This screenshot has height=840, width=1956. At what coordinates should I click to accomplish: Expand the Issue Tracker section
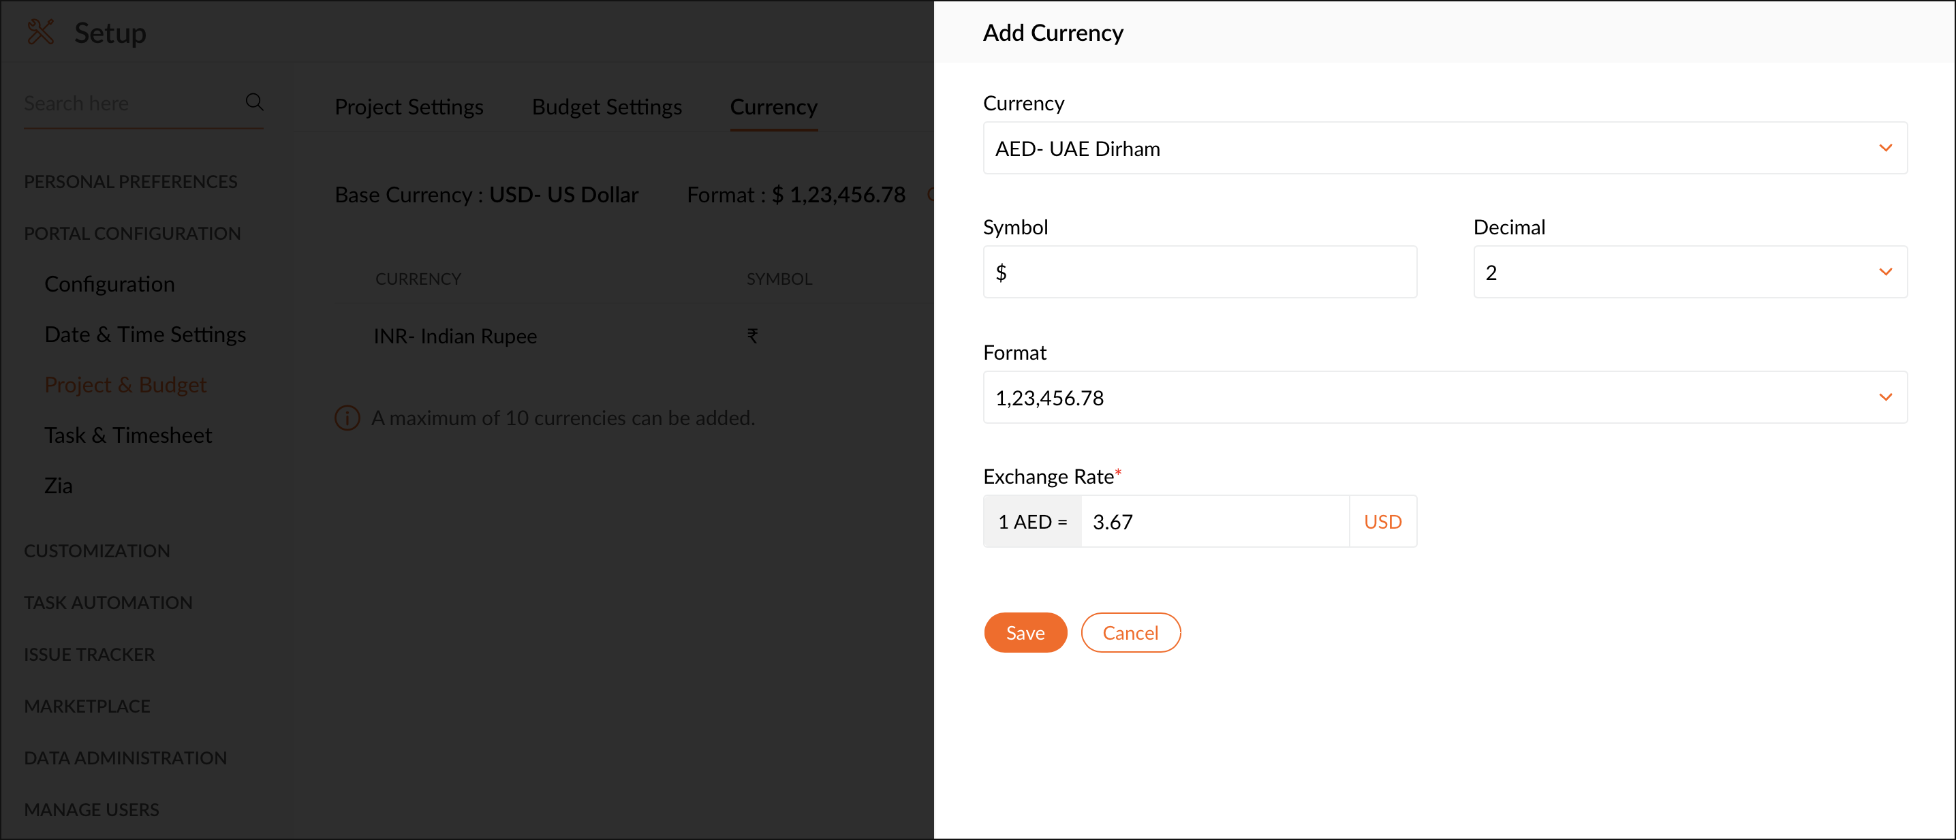pyautogui.click(x=89, y=654)
